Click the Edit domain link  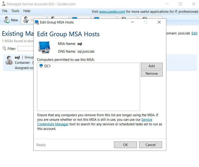tap(194, 33)
